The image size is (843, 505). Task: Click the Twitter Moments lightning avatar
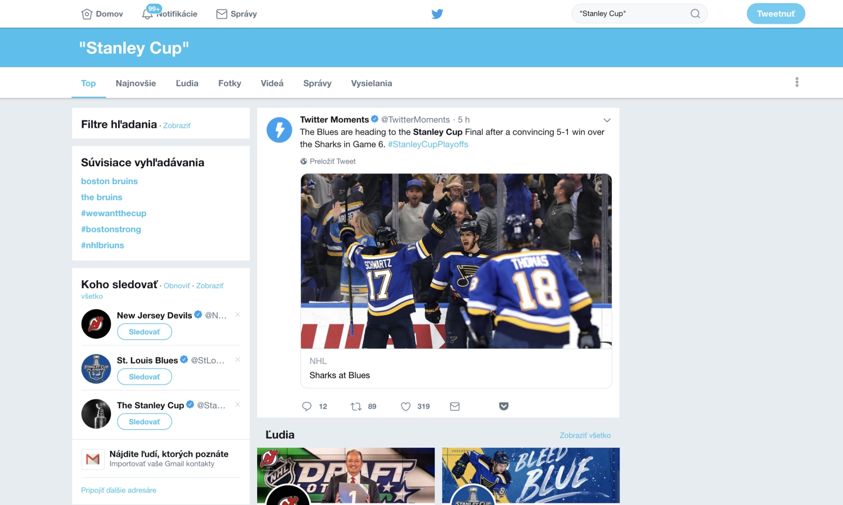(x=279, y=130)
